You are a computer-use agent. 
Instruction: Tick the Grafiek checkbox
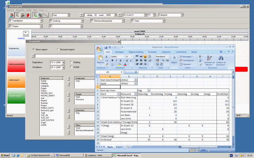[71, 67]
